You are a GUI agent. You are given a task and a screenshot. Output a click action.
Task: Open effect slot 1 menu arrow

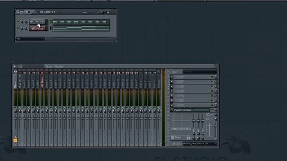click(x=172, y=77)
